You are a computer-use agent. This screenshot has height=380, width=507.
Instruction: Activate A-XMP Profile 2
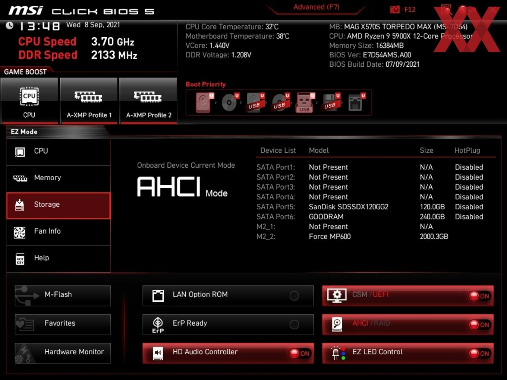tap(148, 101)
